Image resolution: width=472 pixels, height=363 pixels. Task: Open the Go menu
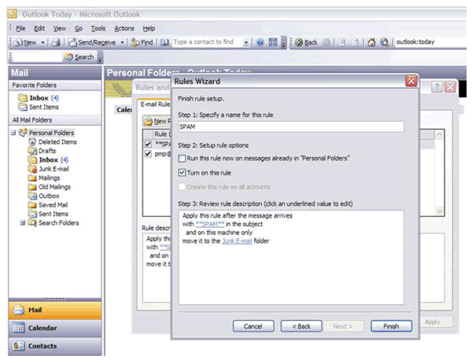coord(79,28)
